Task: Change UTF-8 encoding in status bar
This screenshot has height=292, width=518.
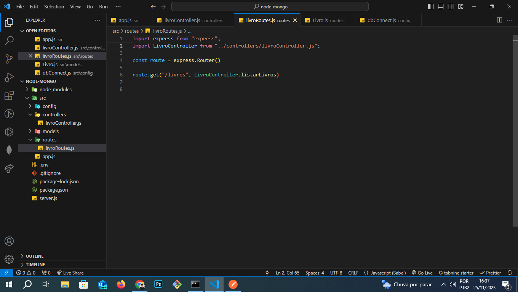Action: pos(336,273)
